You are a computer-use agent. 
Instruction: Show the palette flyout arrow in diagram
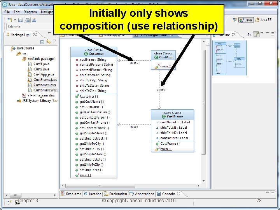(208, 42)
